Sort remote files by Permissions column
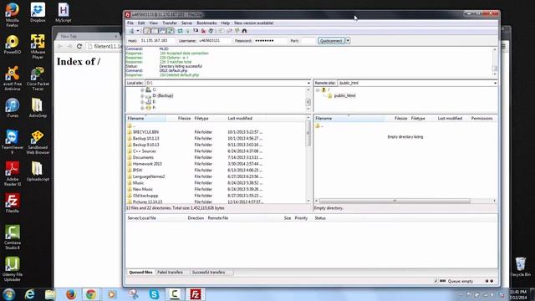 coord(481,119)
